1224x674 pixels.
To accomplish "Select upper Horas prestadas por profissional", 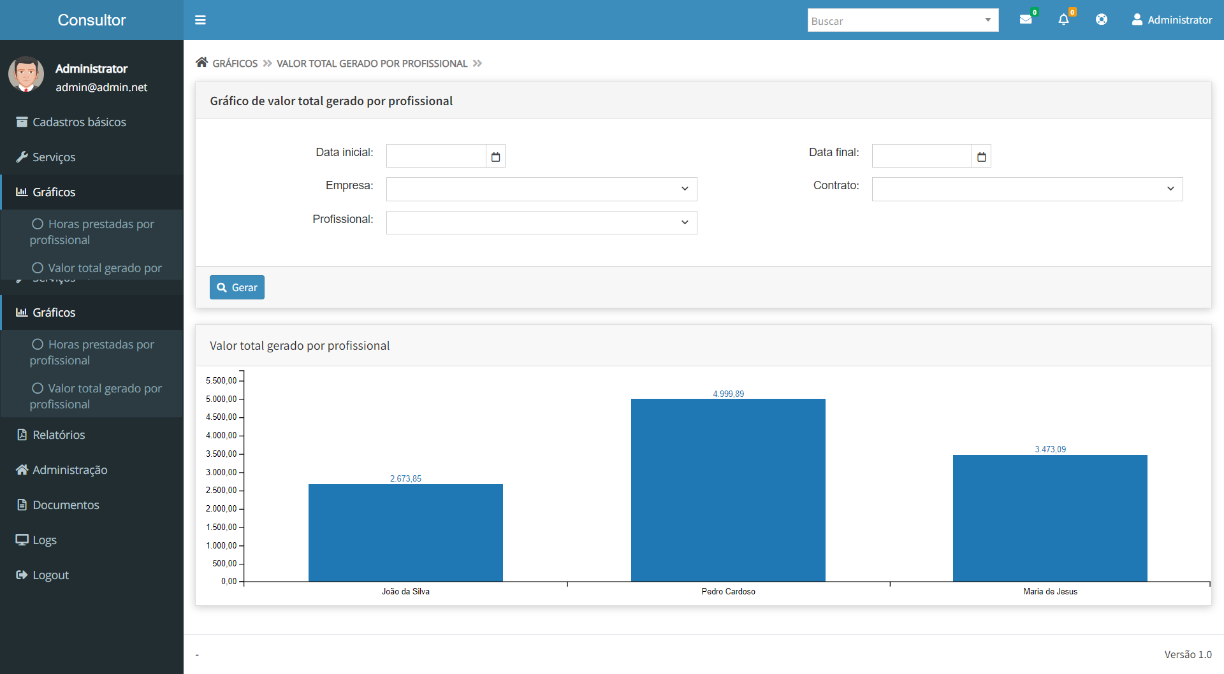I will [x=92, y=232].
